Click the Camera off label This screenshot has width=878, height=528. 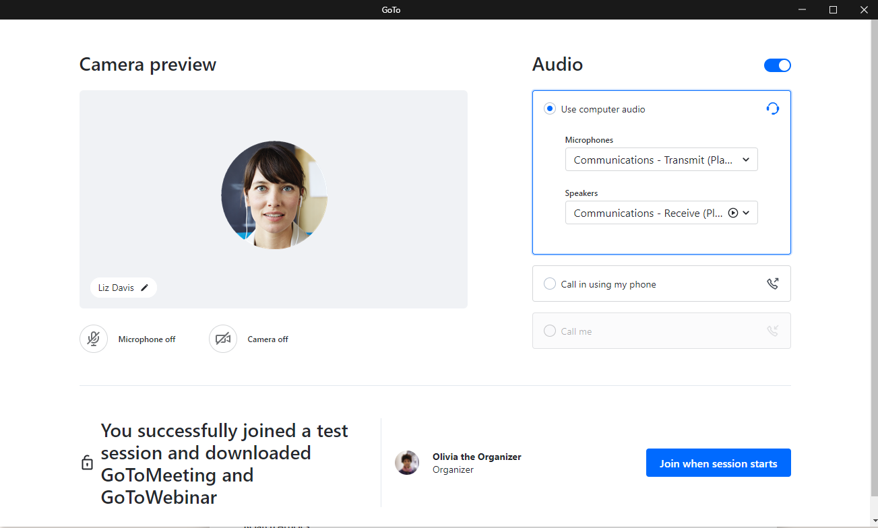(268, 339)
